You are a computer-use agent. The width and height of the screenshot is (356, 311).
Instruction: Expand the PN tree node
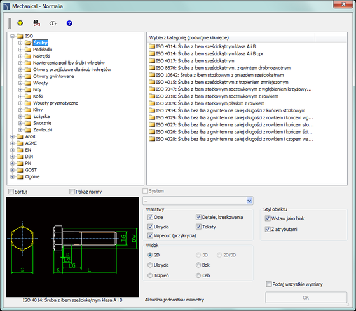(13, 163)
